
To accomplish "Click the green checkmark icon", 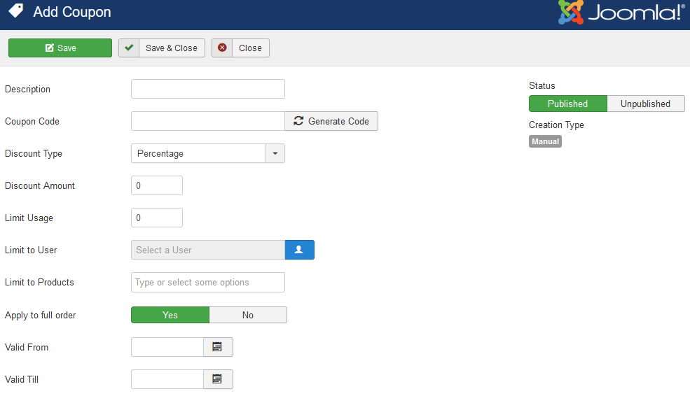I will [129, 48].
